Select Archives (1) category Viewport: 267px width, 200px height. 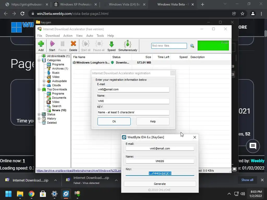pyautogui.click(x=60, y=68)
